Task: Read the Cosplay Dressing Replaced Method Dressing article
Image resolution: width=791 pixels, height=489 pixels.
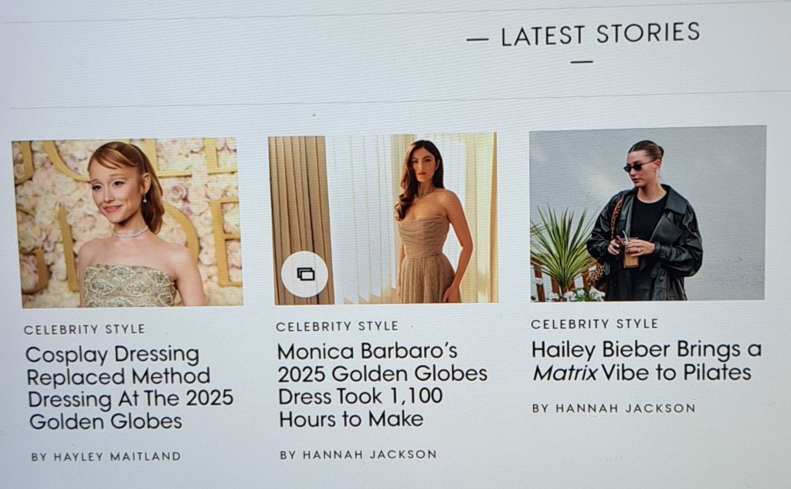Action: click(x=129, y=388)
